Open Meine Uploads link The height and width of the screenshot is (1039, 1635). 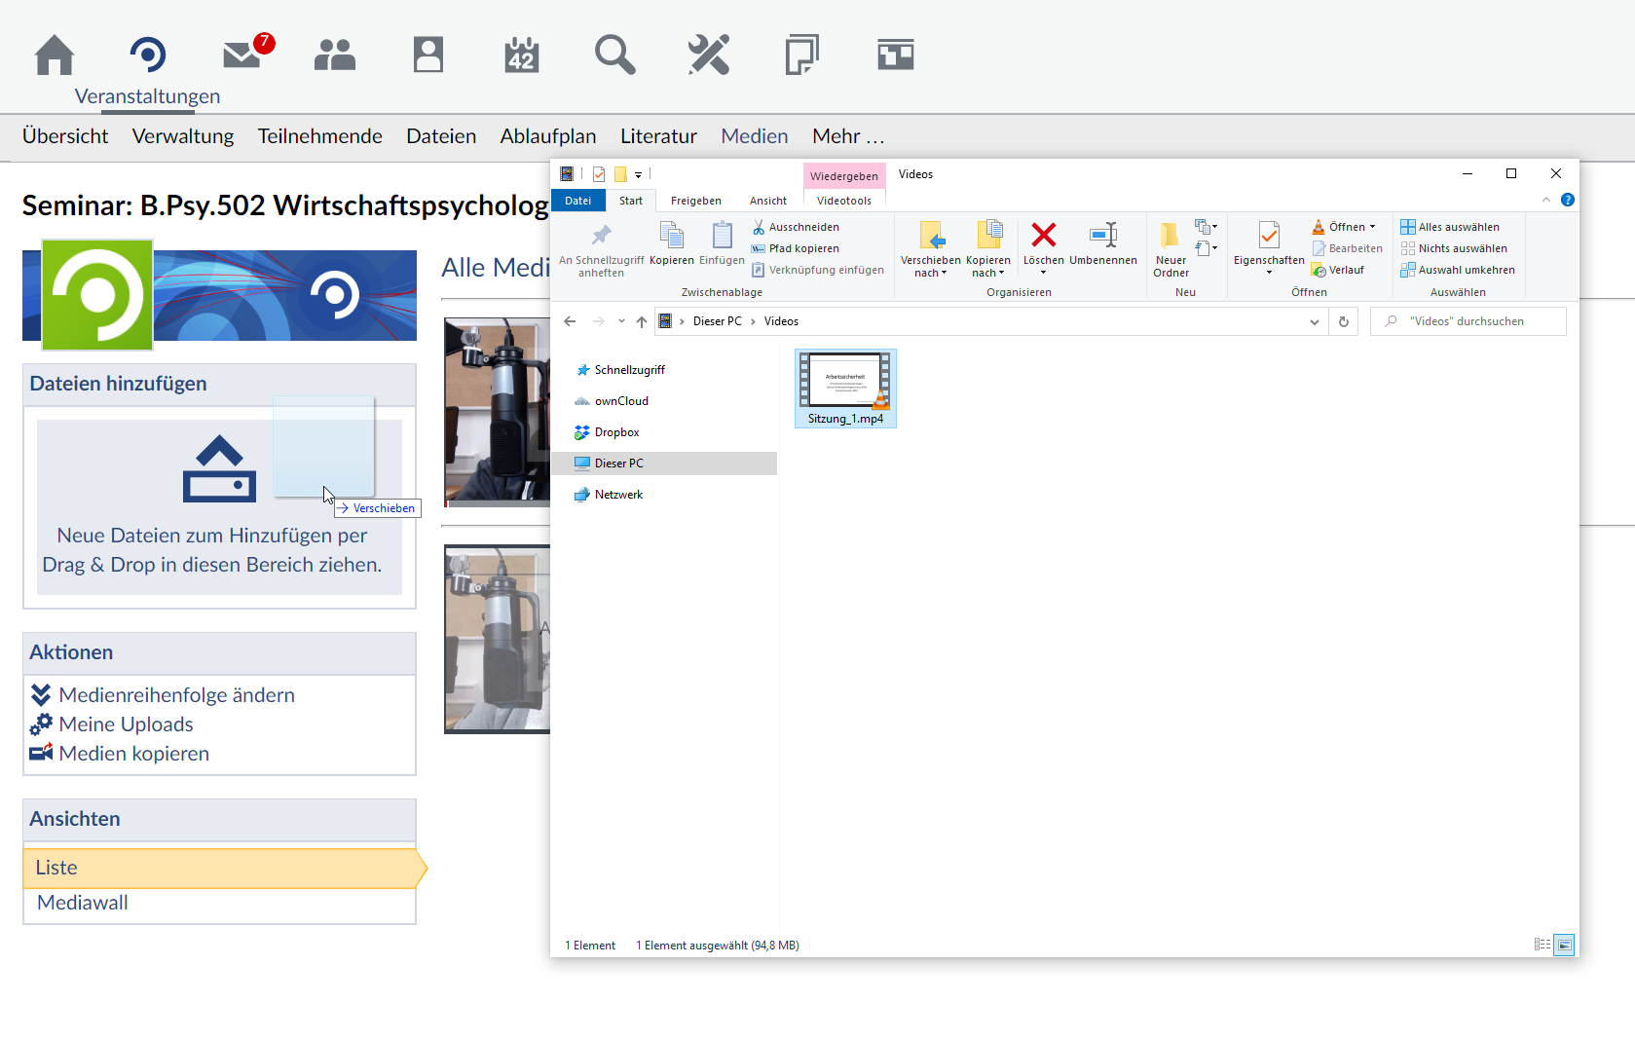pos(126,724)
